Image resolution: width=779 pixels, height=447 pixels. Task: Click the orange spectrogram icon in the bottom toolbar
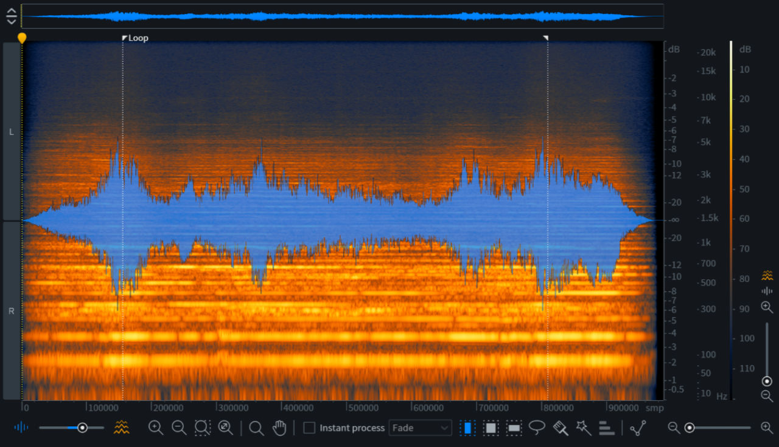point(122,428)
